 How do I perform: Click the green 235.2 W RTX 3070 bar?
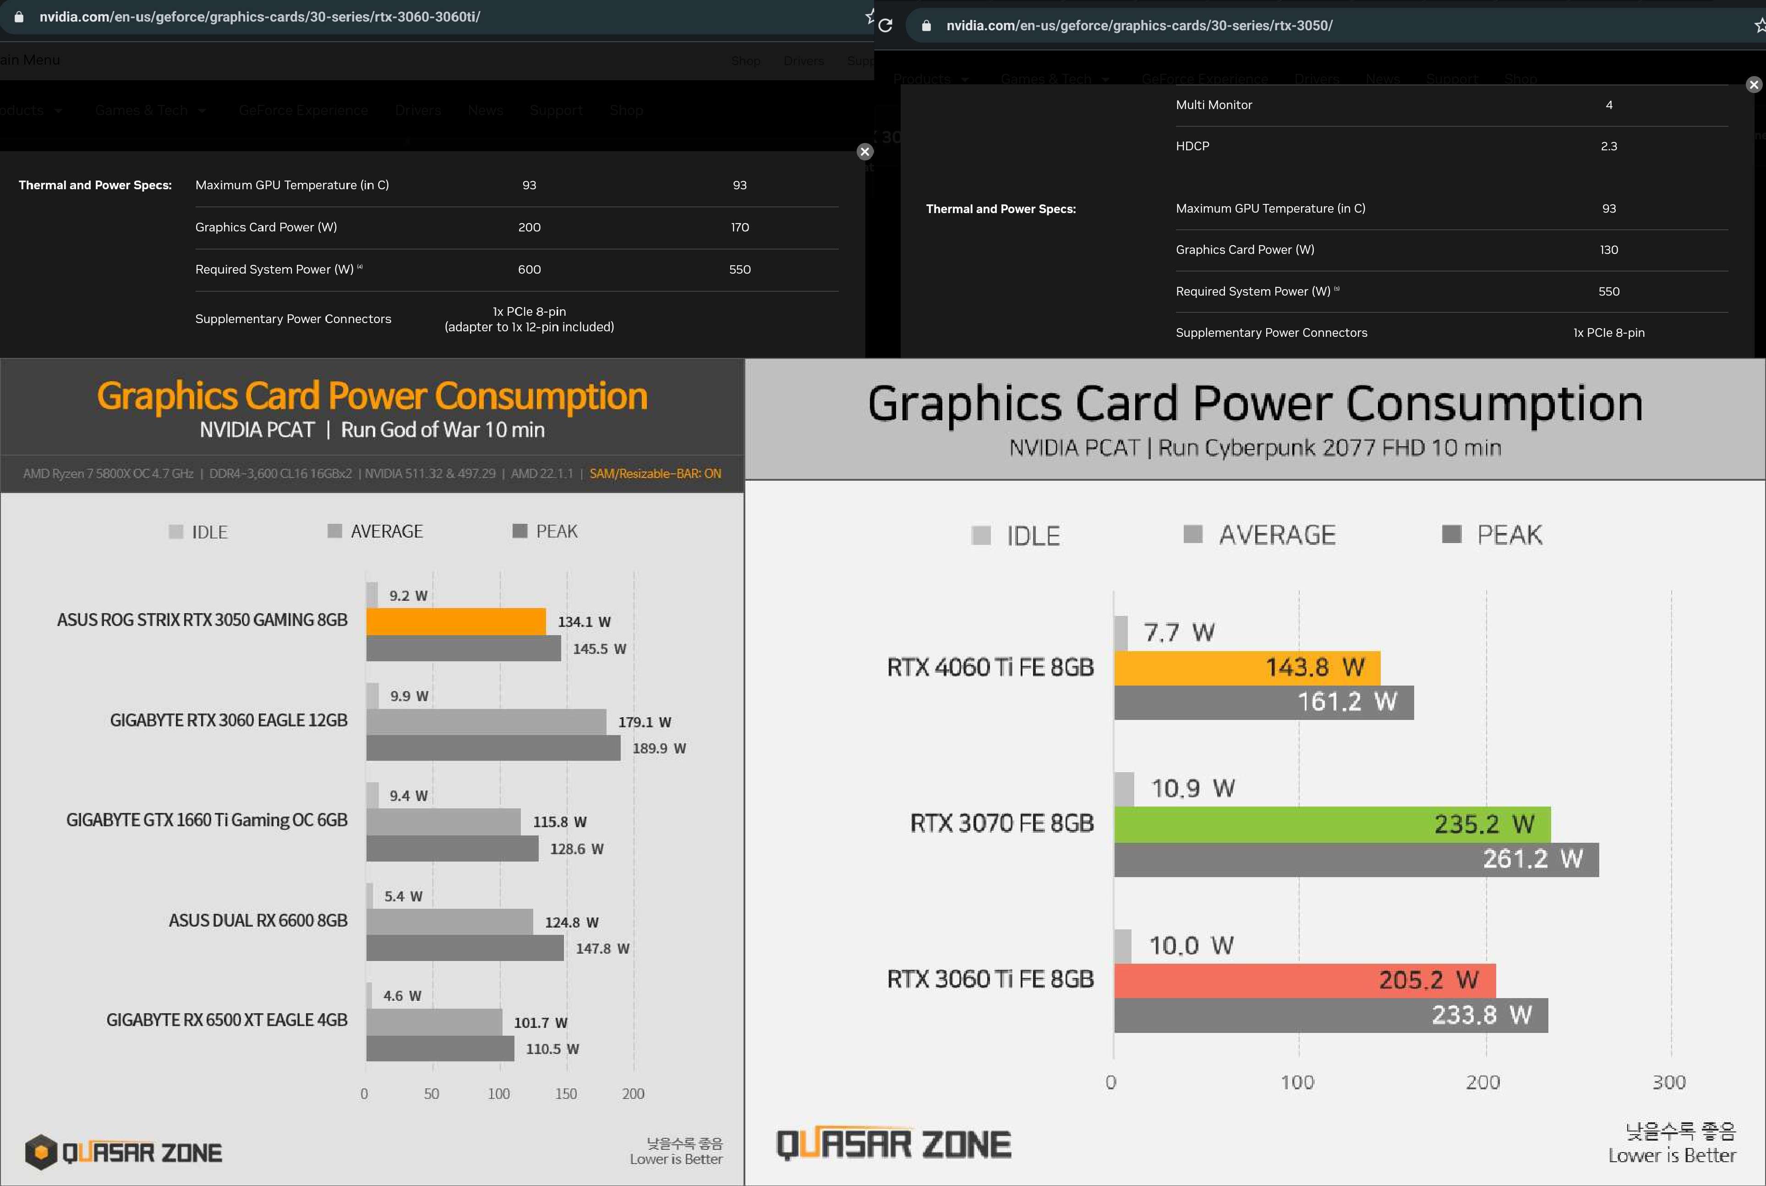coord(1332,824)
